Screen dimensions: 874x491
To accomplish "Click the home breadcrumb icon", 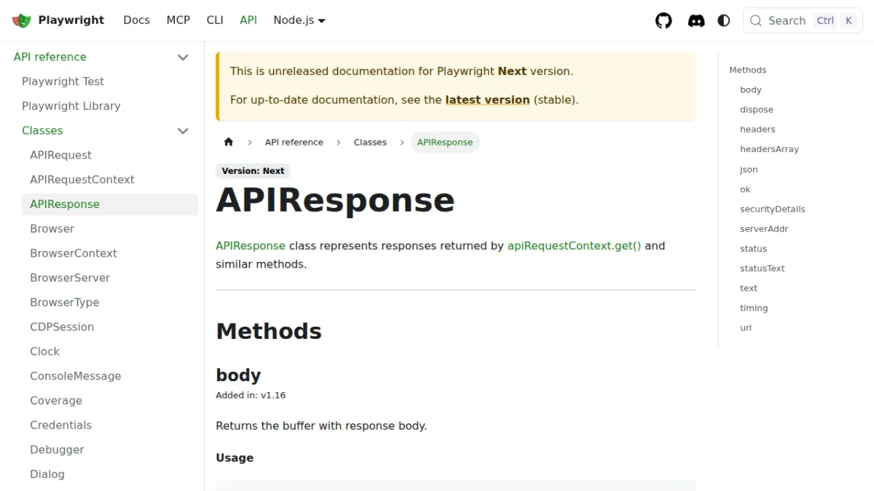I will click(229, 142).
